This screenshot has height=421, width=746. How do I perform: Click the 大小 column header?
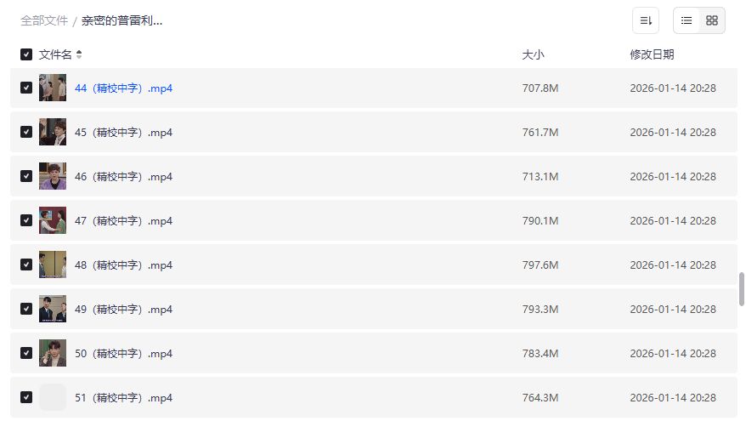[533, 54]
